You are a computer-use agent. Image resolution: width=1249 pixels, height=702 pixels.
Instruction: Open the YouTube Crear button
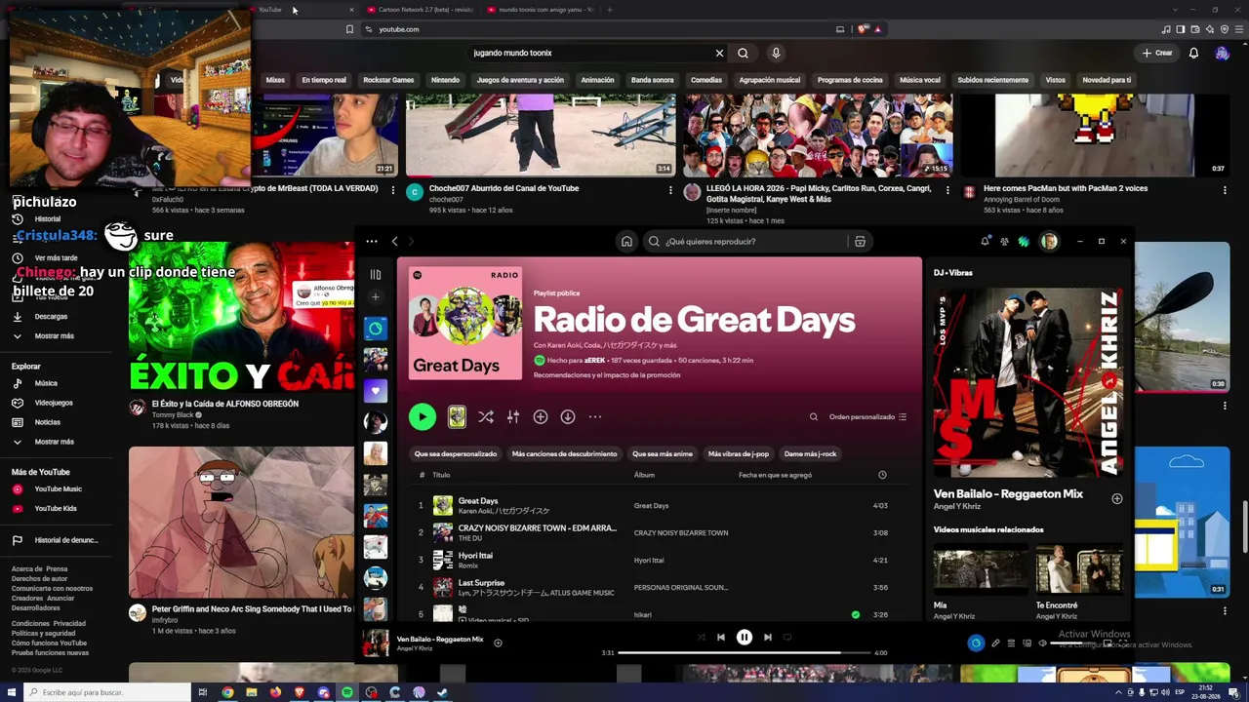click(x=1157, y=53)
